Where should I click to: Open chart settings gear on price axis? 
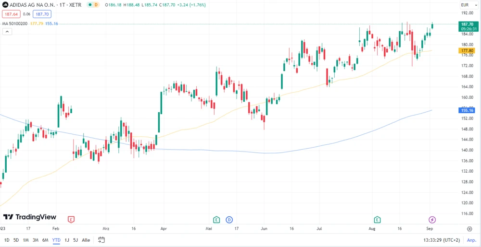(469, 229)
